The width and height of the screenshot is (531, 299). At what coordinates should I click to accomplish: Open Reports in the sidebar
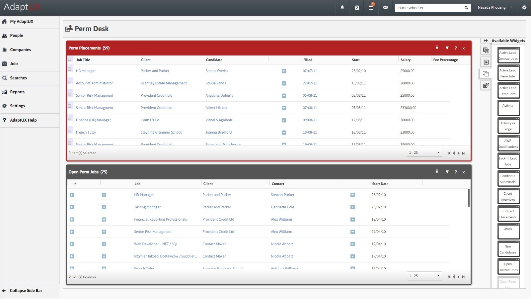coord(17,92)
